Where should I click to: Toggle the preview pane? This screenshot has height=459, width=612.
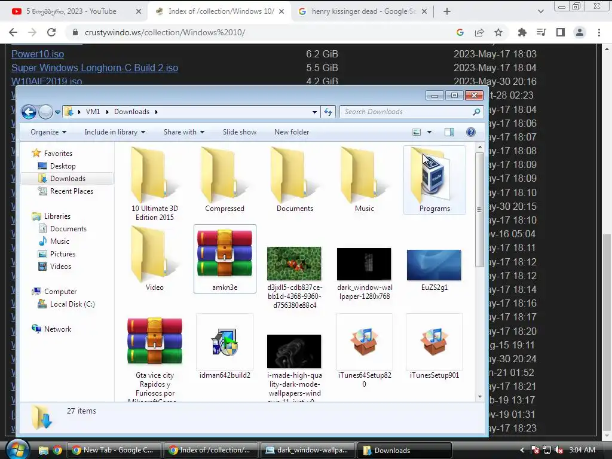(449, 132)
